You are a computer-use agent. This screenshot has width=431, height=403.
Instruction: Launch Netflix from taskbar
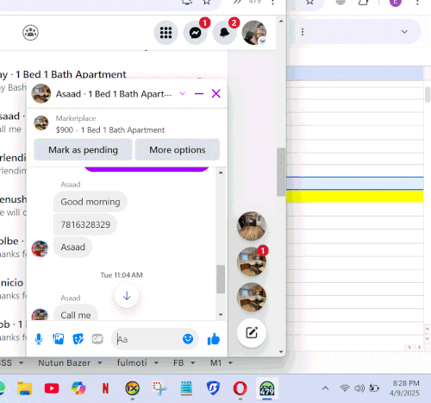pos(105,388)
